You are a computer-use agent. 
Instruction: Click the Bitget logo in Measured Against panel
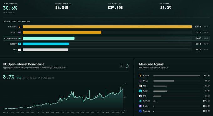point(140,91)
